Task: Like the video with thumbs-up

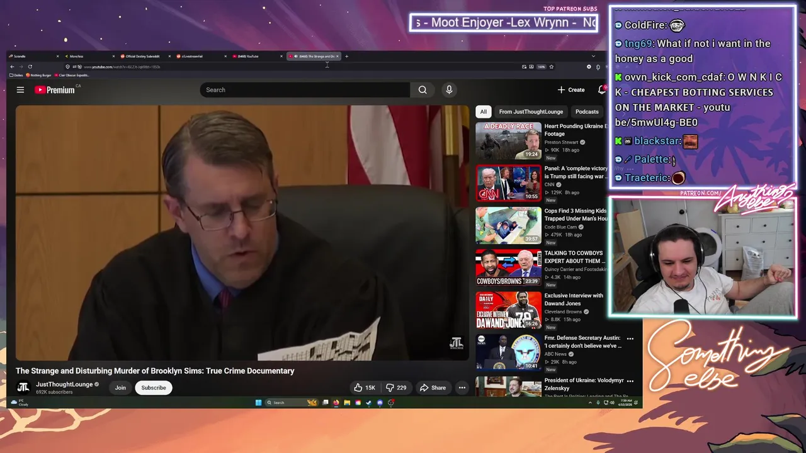Action: 364,388
